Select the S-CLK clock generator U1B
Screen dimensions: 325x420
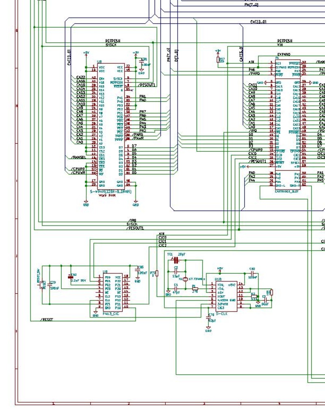coord(226,296)
